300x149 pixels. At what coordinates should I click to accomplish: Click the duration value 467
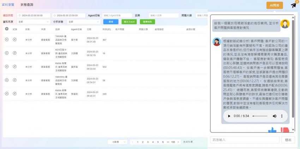click(104, 40)
